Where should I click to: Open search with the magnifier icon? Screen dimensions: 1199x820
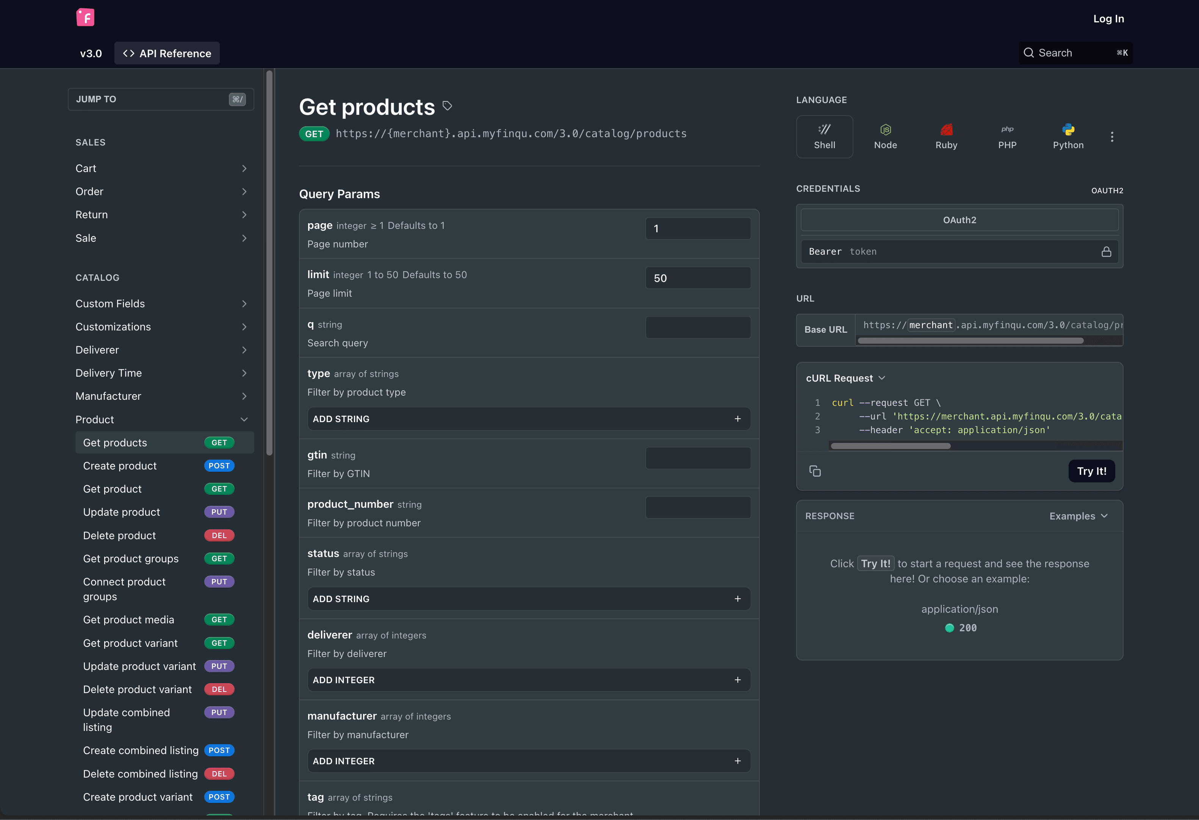[1029, 53]
